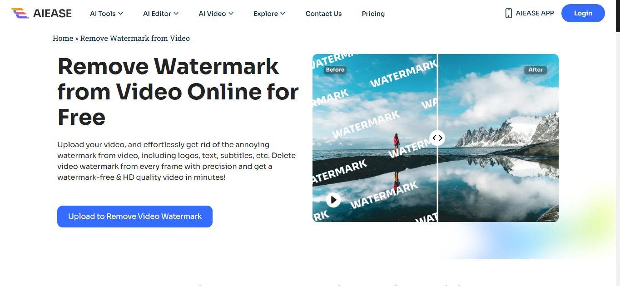Click the phone icon beside AIEASE APP
This screenshot has width=620, height=286.
pyautogui.click(x=508, y=13)
